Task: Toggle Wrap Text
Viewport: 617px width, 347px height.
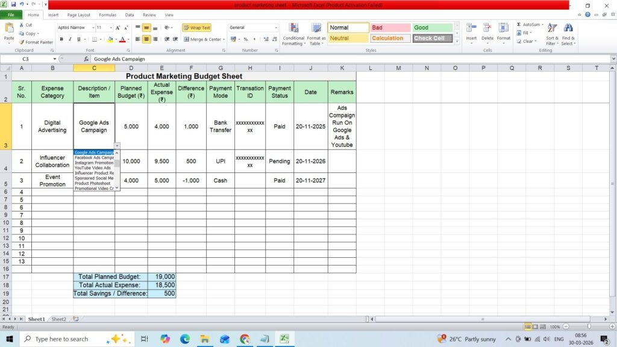Action: (197, 28)
